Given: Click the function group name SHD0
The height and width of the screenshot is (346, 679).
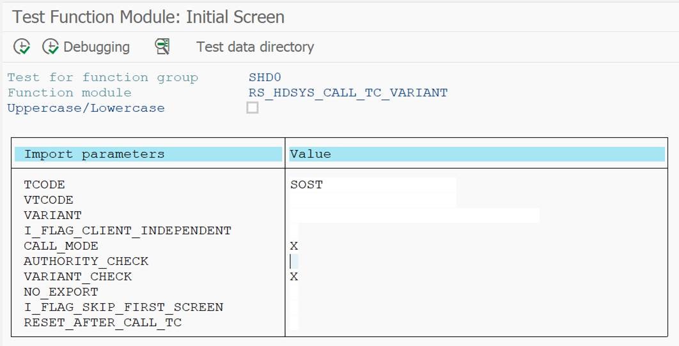Looking at the screenshot, I should point(265,77).
